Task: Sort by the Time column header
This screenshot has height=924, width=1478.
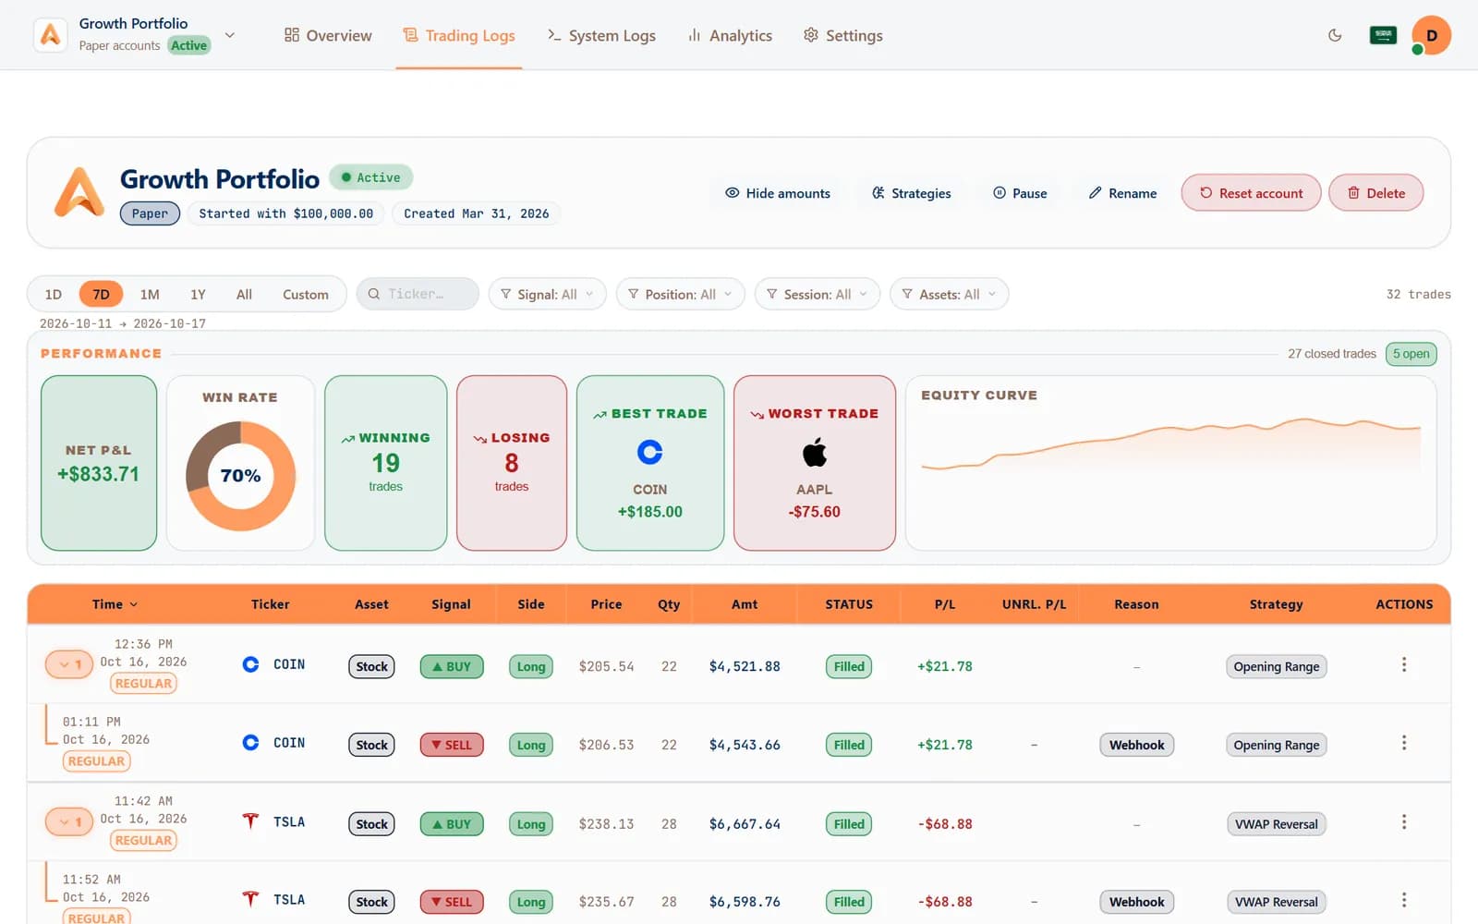Action: coord(115,604)
